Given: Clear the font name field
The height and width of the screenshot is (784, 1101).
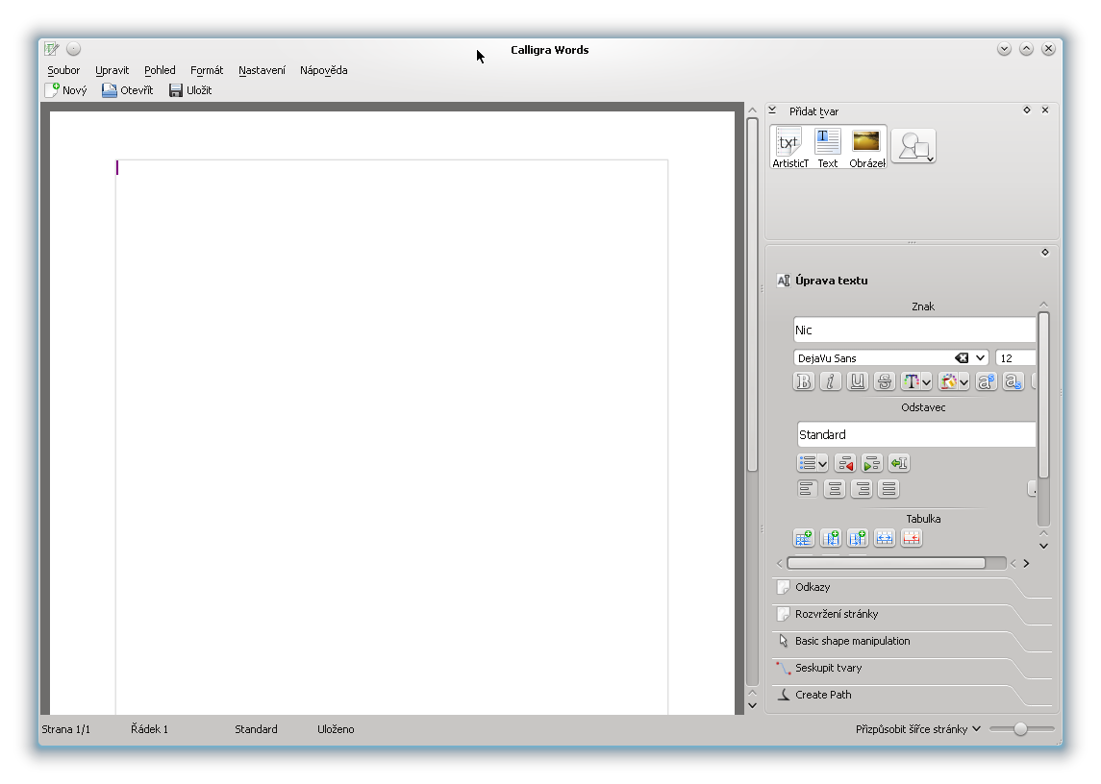Looking at the screenshot, I should [x=962, y=358].
